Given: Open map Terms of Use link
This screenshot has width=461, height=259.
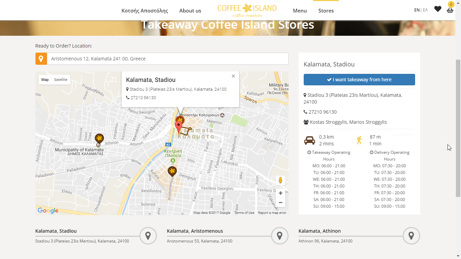Looking at the screenshot, I should tap(244, 213).
